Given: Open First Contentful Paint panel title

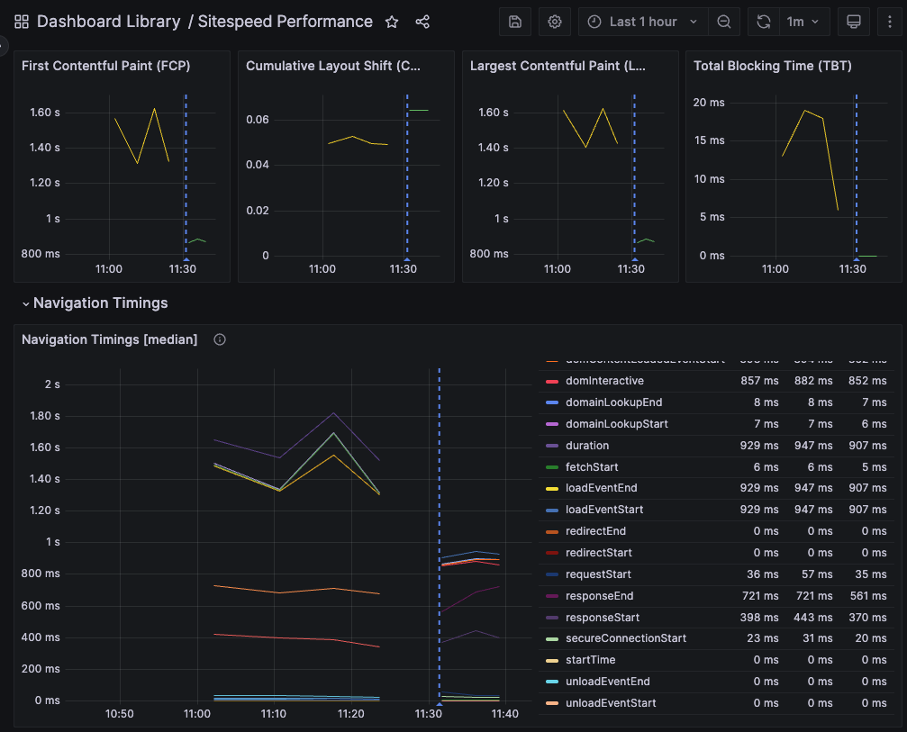Looking at the screenshot, I should (x=106, y=66).
